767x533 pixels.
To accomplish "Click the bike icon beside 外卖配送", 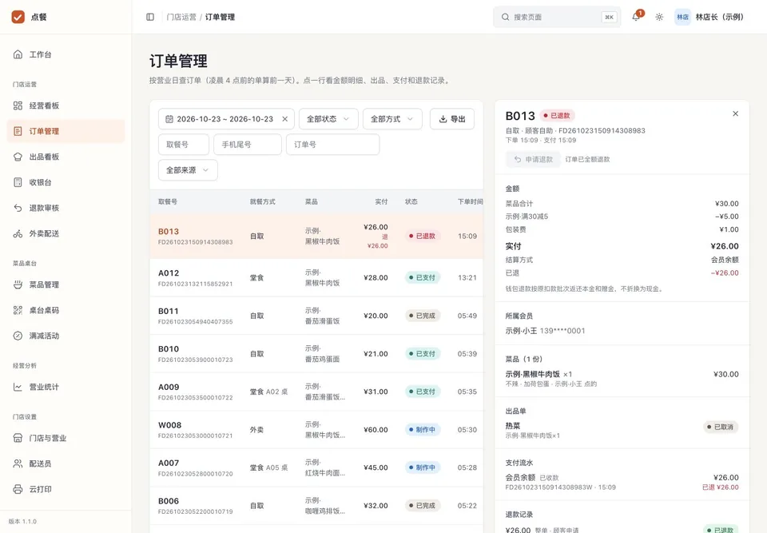I will [18, 233].
